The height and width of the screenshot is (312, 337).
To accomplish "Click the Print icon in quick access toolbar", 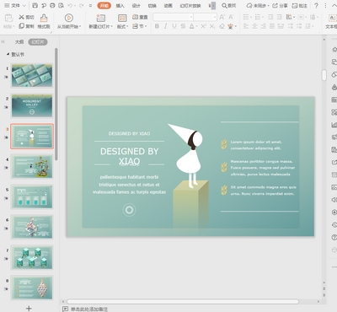I will [52, 6].
